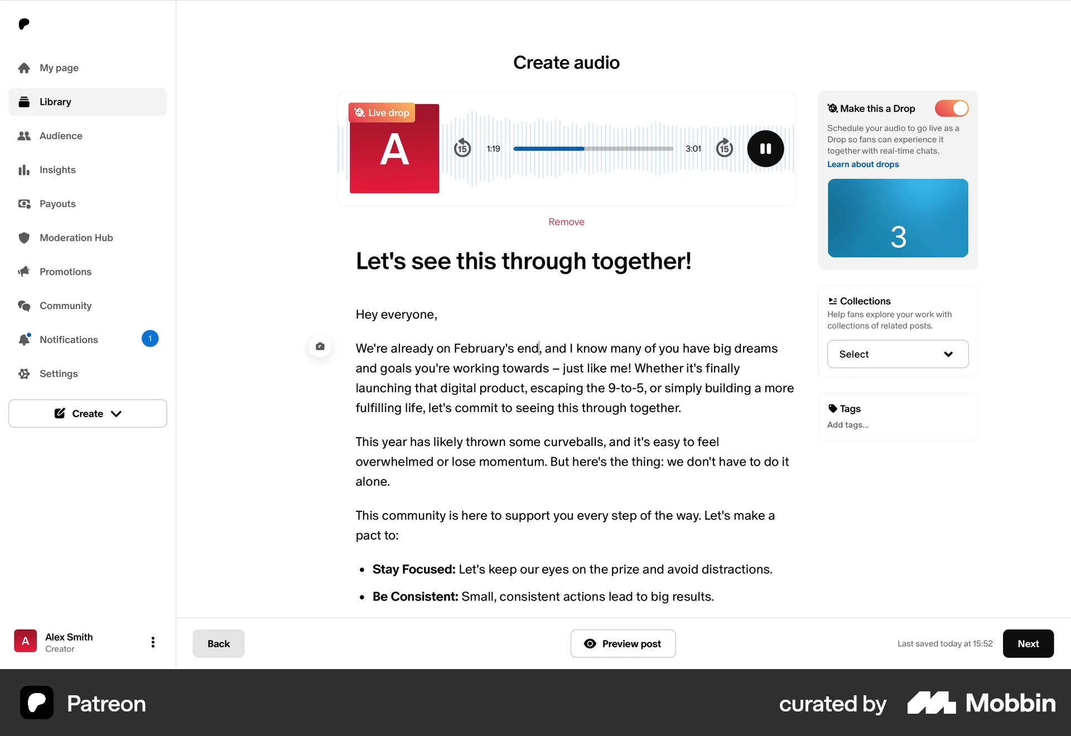
Task: Disable the Make this a Drop toggle
Action: [951, 108]
